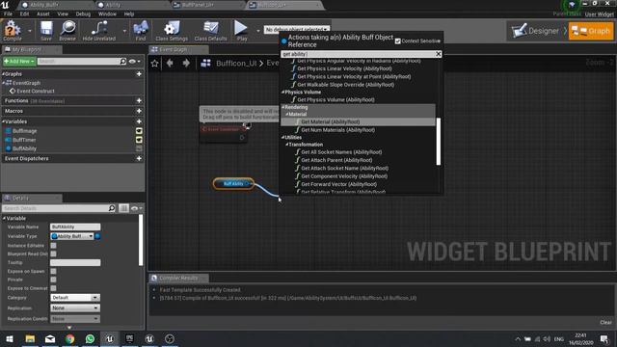Open Category dropdown set to Default

(75, 298)
